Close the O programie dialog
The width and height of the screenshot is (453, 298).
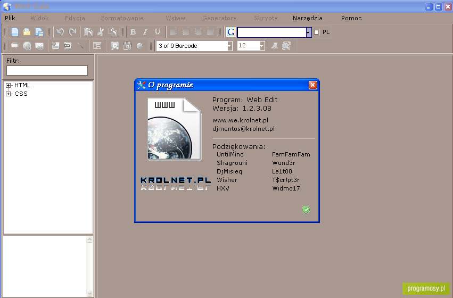(x=312, y=85)
